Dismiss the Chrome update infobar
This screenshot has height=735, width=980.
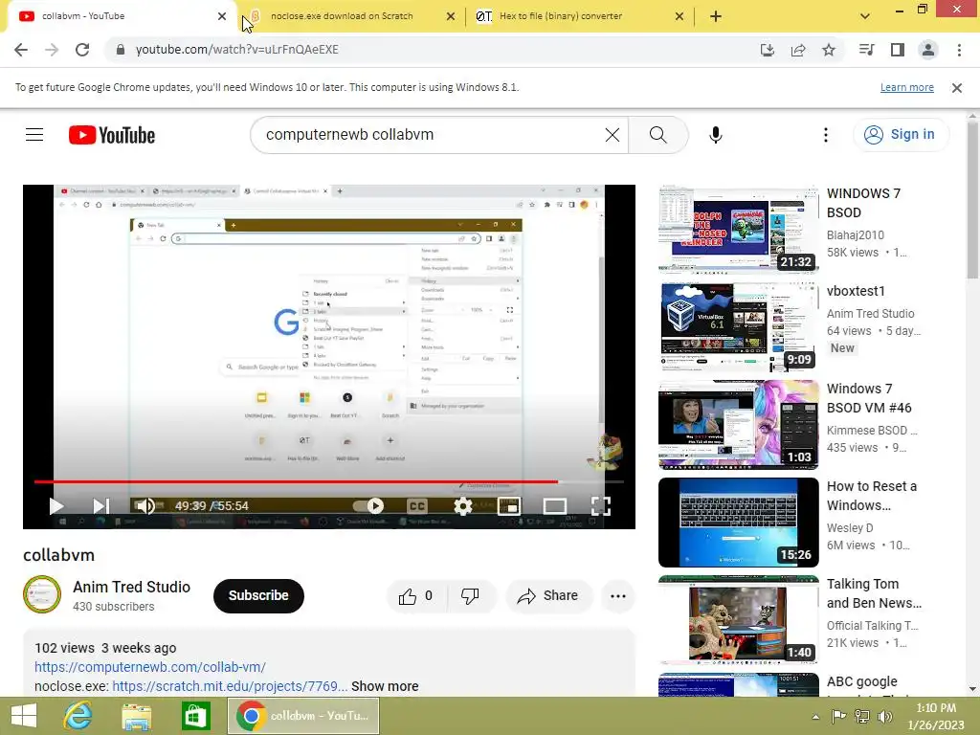coord(957,87)
